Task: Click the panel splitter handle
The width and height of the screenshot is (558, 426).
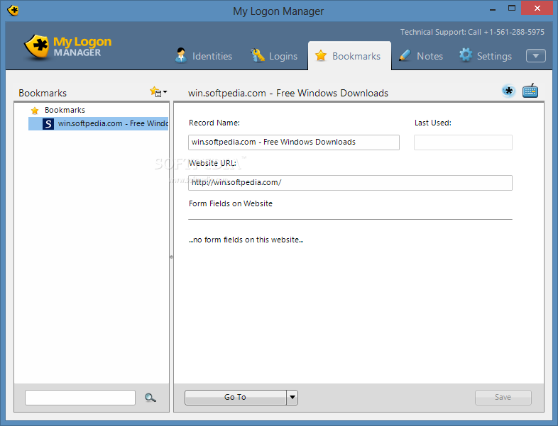Action: [171, 257]
